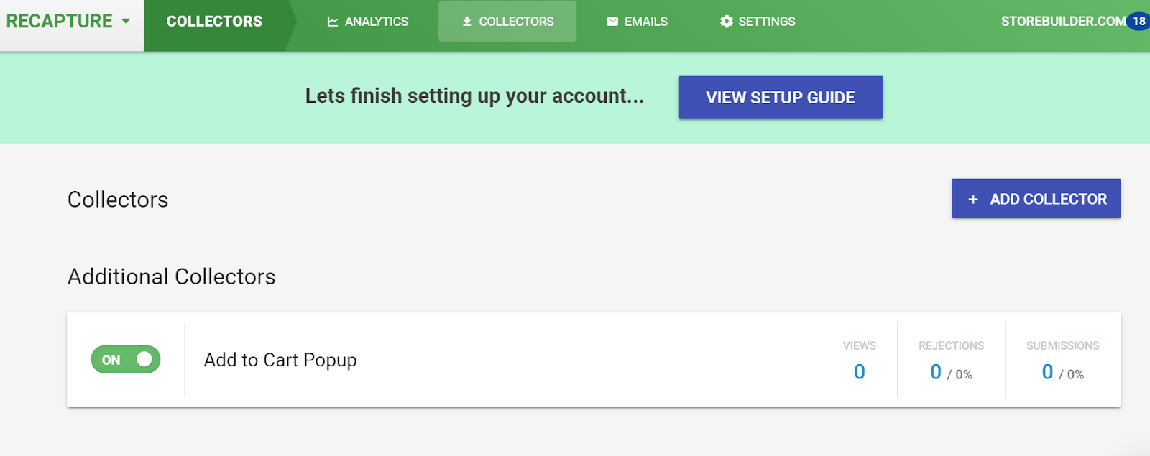Open the 18 notifications badge

coord(1138,21)
